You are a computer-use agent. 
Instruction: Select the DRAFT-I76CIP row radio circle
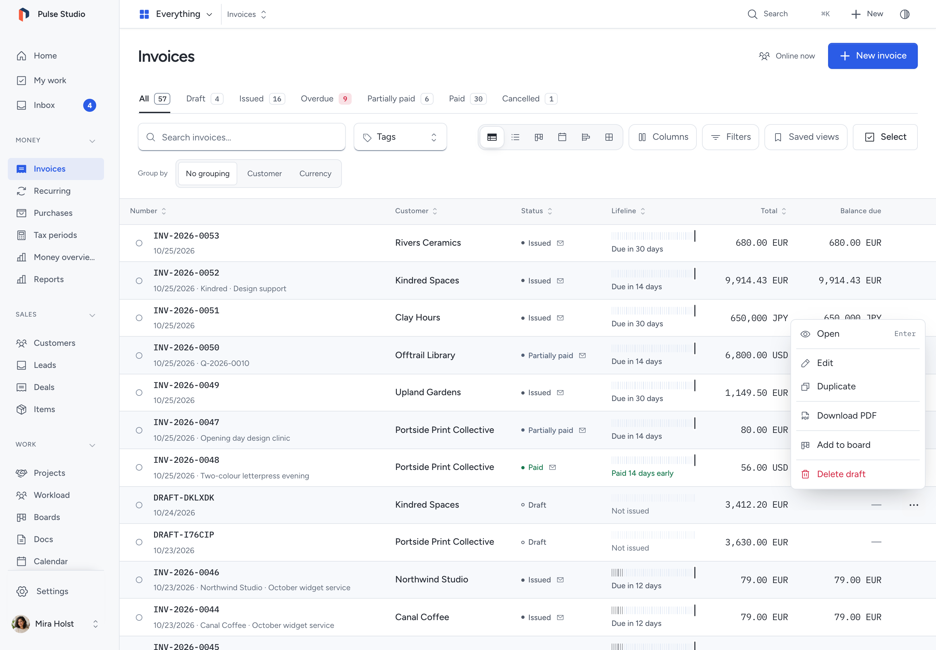[x=139, y=542]
